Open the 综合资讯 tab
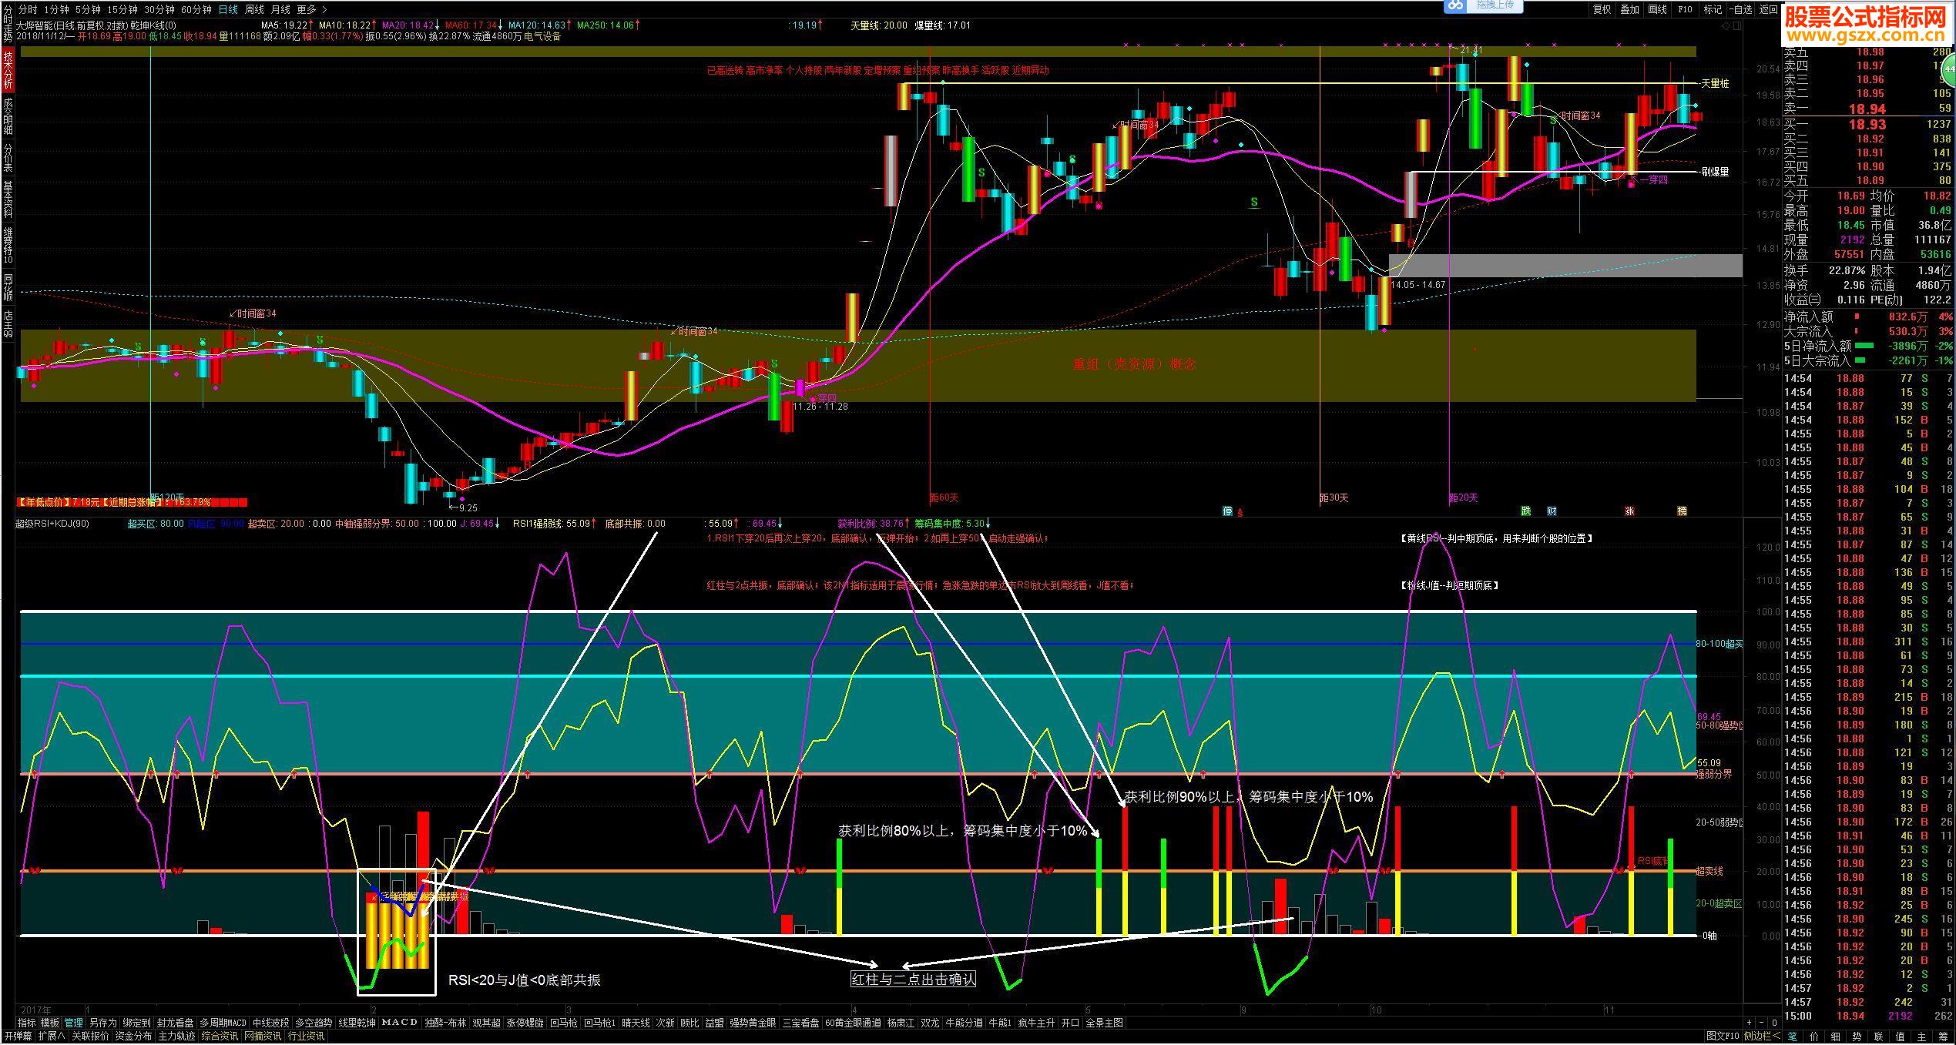The width and height of the screenshot is (1956, 1045). [220, 1037]
